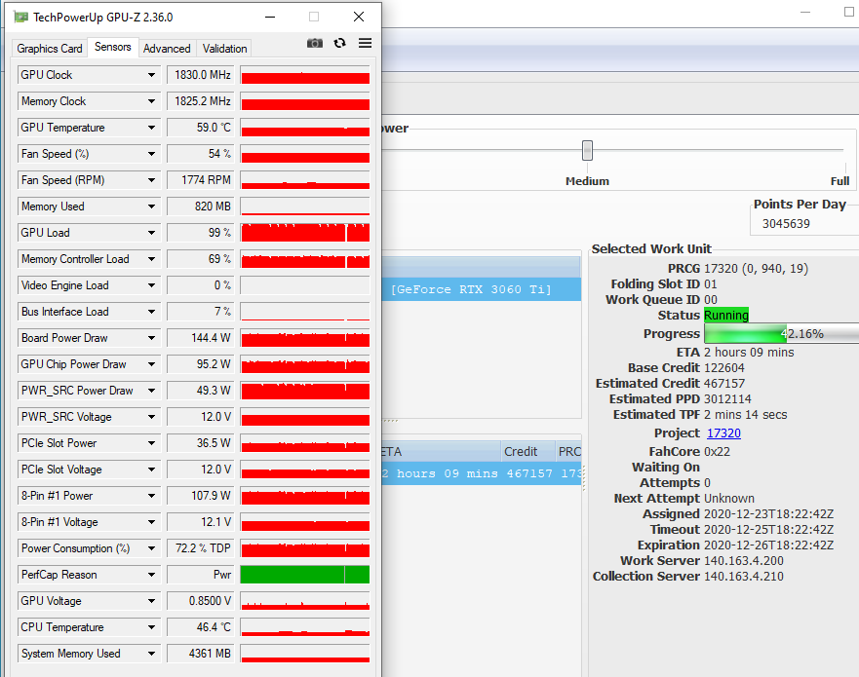Expand the Memory Used dropdown

click(152, 207)
